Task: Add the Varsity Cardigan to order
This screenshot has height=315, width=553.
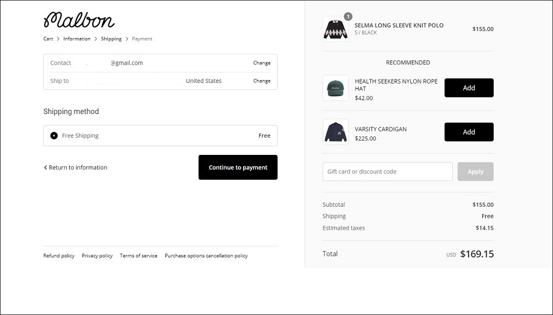Action: click(469, 132)
